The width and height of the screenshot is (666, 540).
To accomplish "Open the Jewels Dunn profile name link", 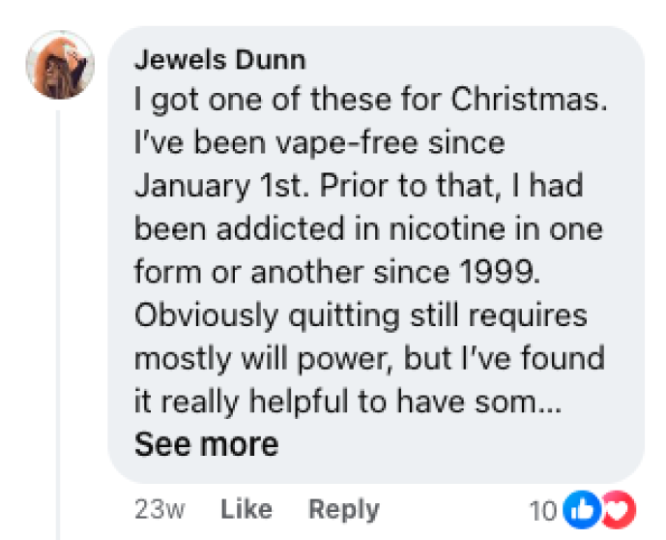I will [219, 59].
